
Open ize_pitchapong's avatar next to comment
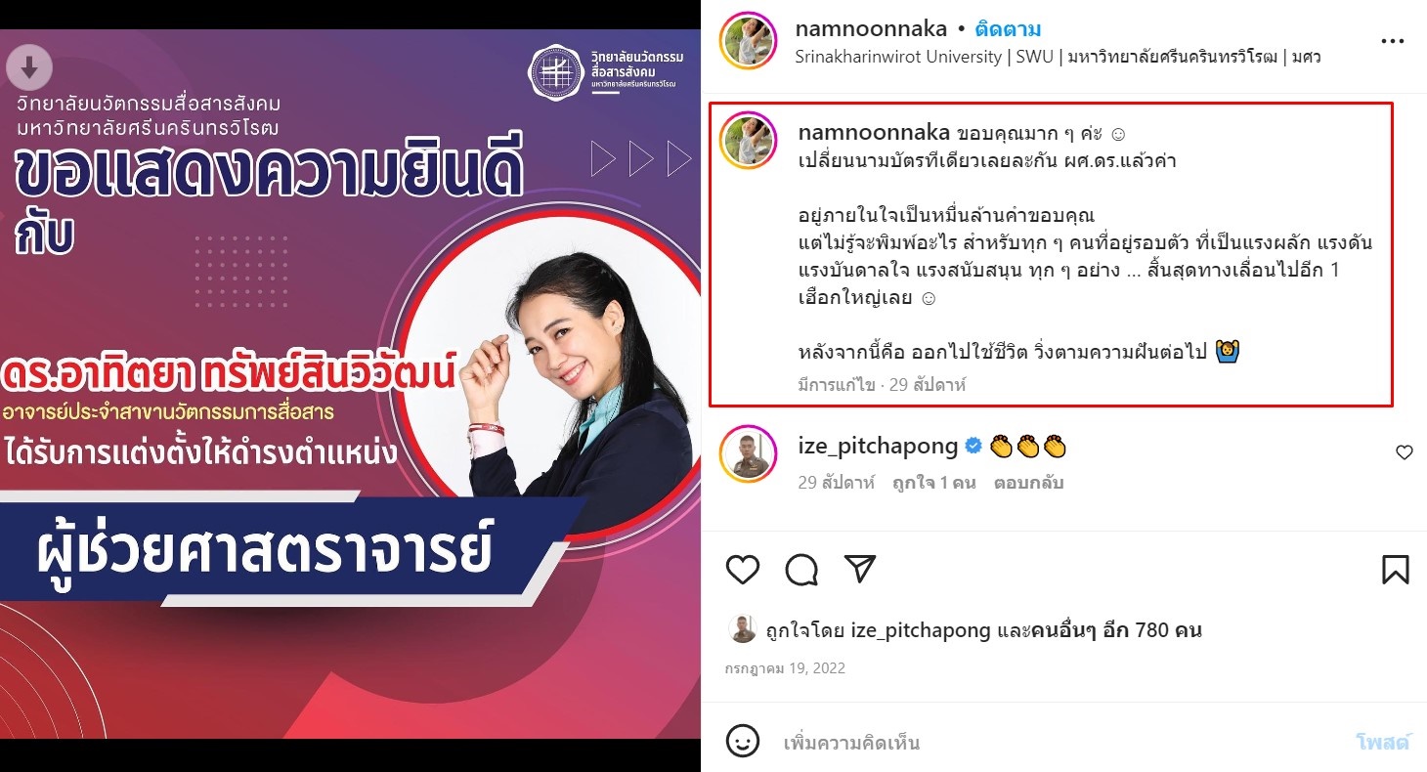click(747, 454)
